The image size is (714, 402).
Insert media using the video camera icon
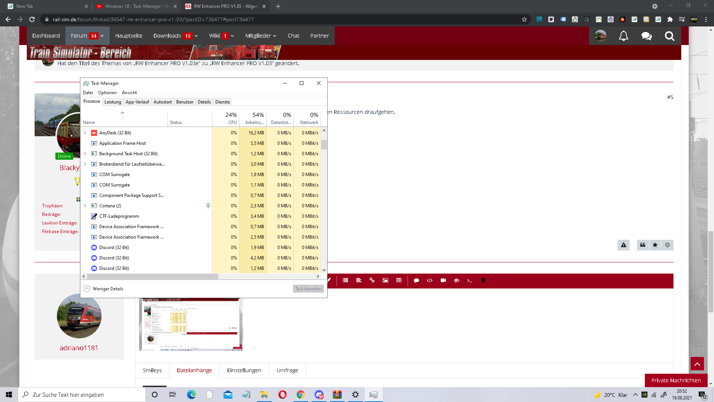coord(443,280)
